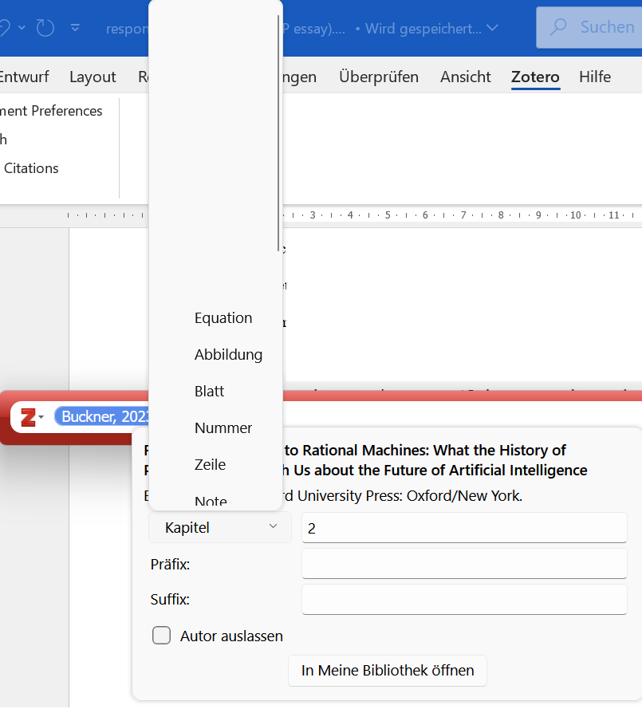Image resolution: width=642 pixels, height=709 pixels.
Task: Open the Wird gespeichert dropdown chevron
Action: [x=492, y=28]
